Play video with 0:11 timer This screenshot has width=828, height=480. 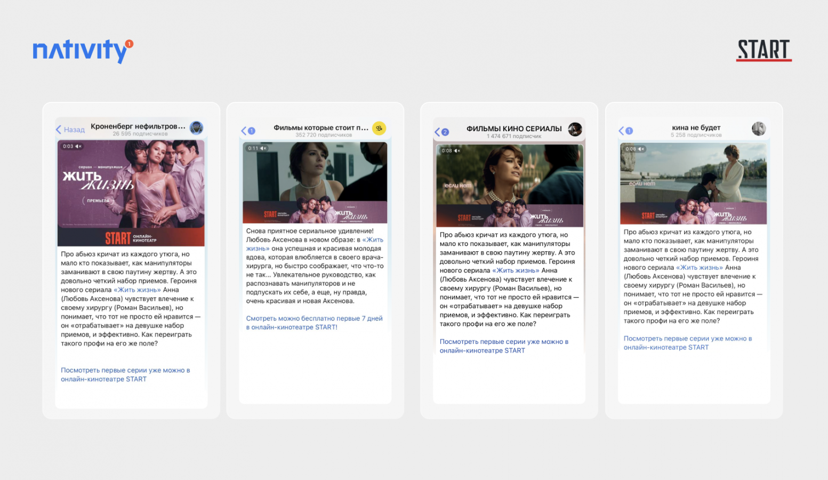click(315, 182)
